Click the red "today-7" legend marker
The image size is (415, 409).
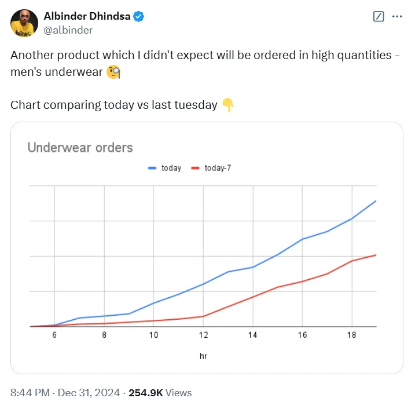[x=195, y=168]
